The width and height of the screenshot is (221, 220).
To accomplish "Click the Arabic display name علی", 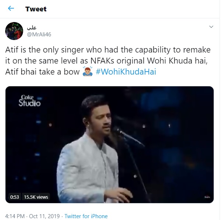I will point(32,28).
